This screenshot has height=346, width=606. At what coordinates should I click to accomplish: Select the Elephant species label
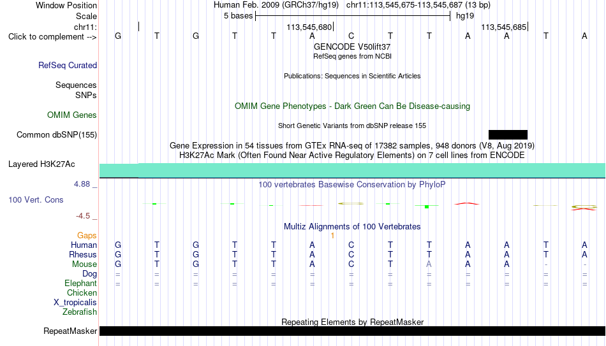(80, 284)
